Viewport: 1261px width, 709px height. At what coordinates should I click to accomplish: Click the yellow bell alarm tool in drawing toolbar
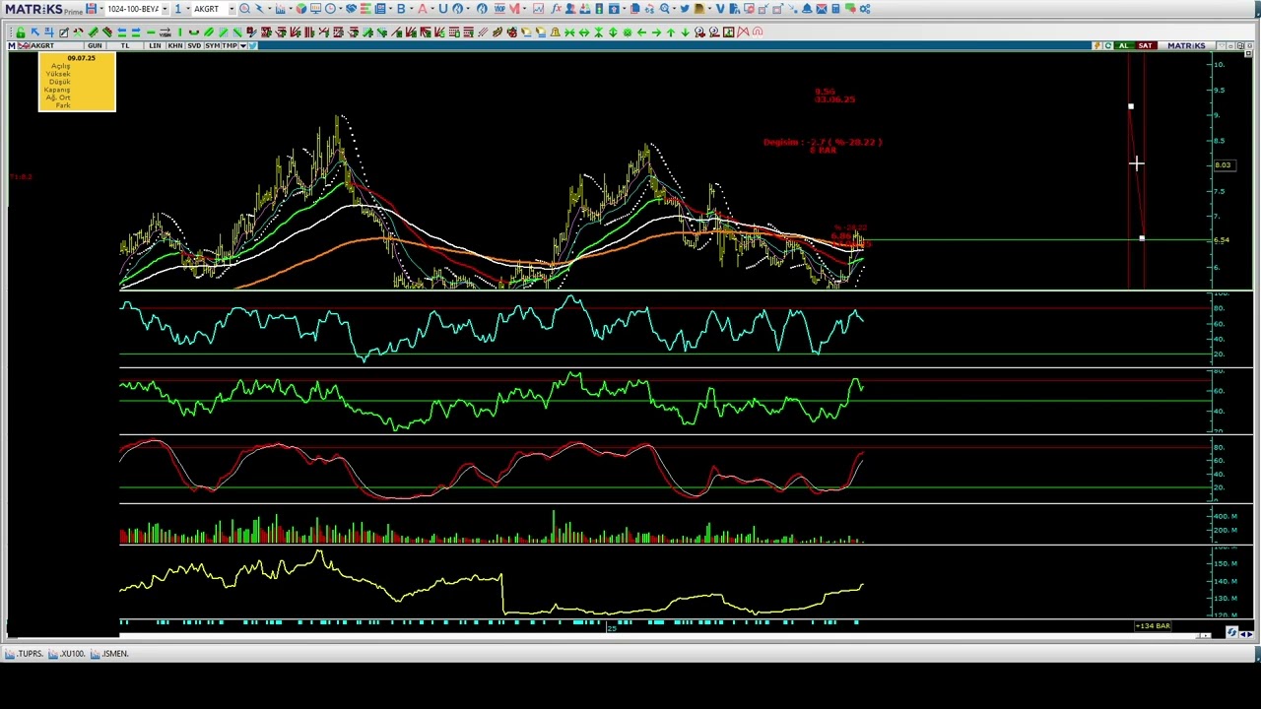(555, 32)
